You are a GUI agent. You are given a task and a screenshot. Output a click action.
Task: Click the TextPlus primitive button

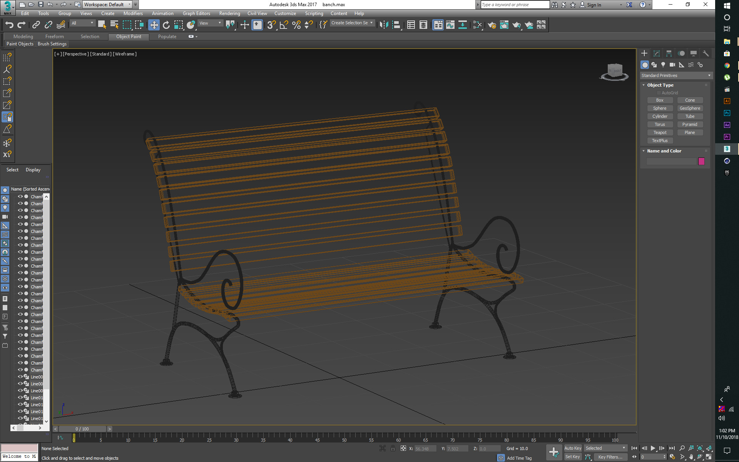click(660, 141)
